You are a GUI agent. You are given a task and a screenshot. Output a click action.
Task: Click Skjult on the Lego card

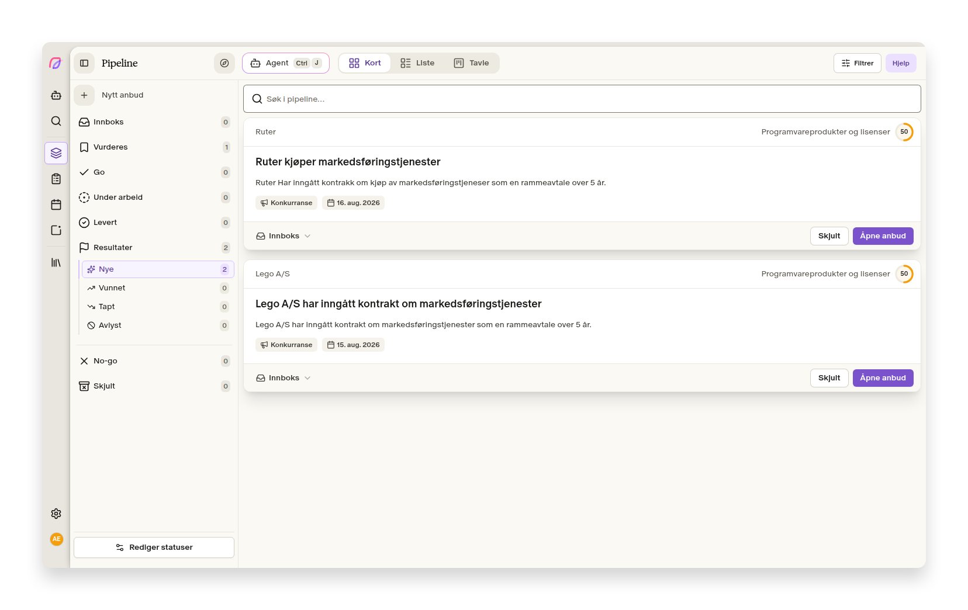[829, 378]
